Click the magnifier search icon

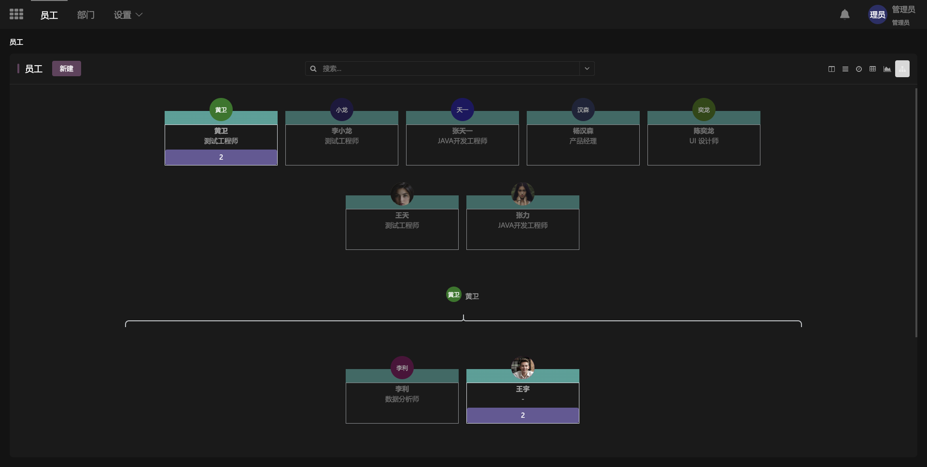click(313, 69)
